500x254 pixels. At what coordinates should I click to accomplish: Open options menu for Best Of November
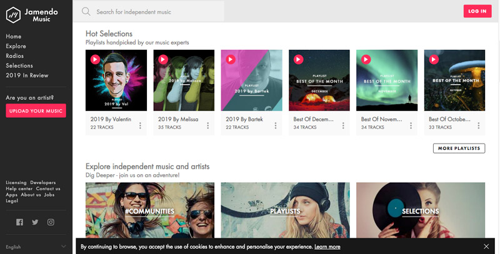click(x=411, y=126)
